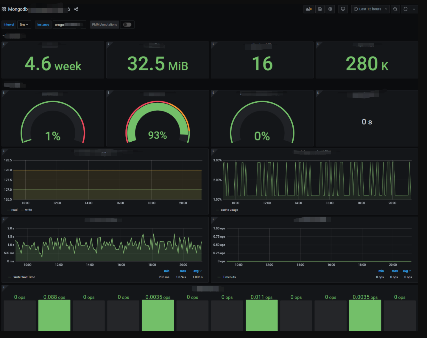Click the cache usage legend color line

point(218,210)
